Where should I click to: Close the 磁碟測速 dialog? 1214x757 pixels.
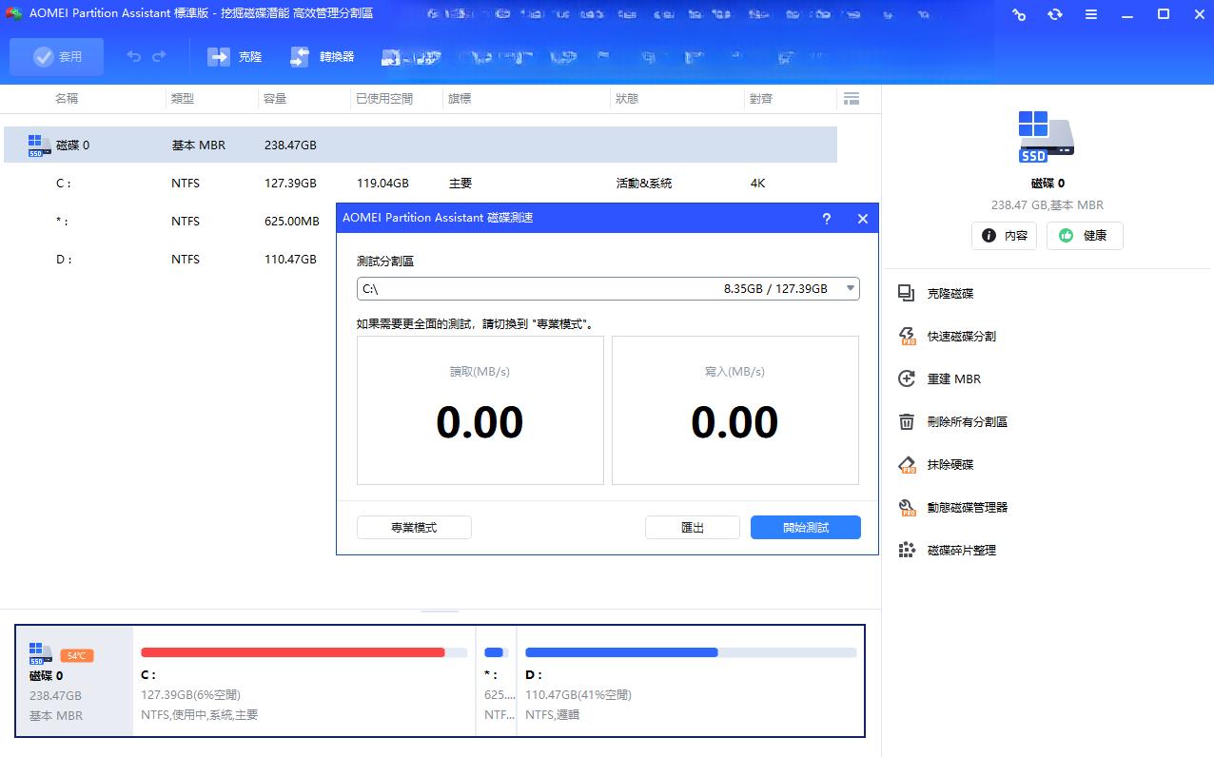[x=863, y=219]
